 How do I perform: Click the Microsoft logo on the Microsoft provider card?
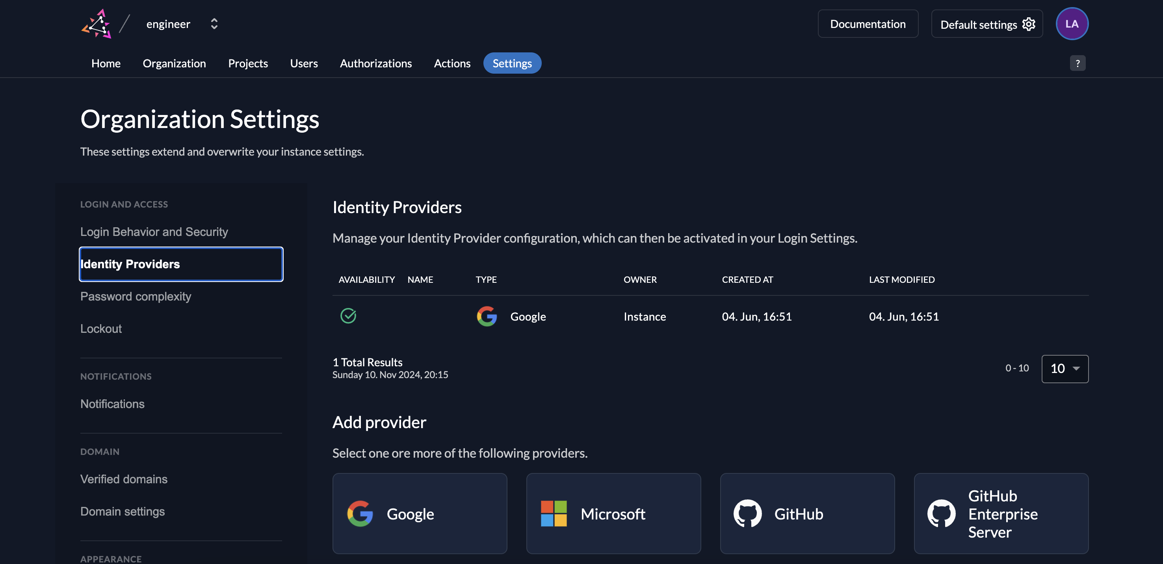pos(553,514)
